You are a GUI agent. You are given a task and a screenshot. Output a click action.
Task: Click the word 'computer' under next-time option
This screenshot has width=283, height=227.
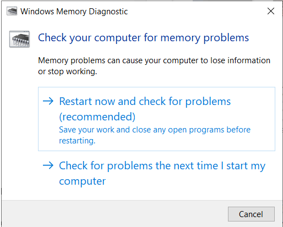[83, 181]
